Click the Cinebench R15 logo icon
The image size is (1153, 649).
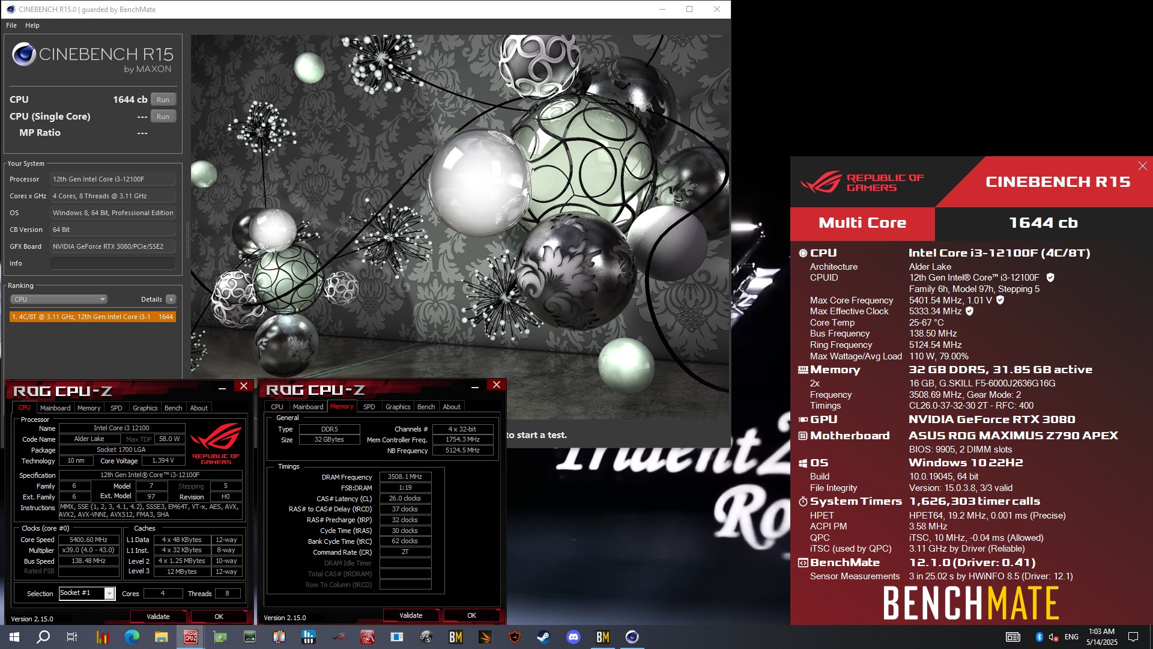[24, 55]
